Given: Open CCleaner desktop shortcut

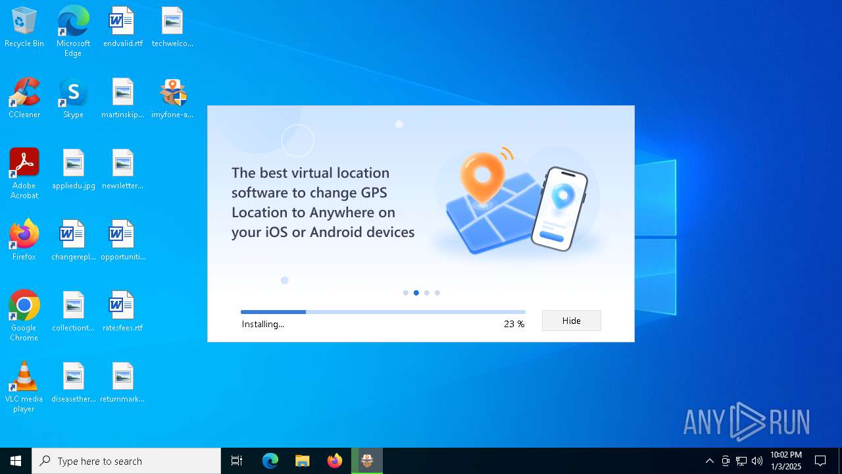Looking at the screenshot, I should [x=24, y=99].
